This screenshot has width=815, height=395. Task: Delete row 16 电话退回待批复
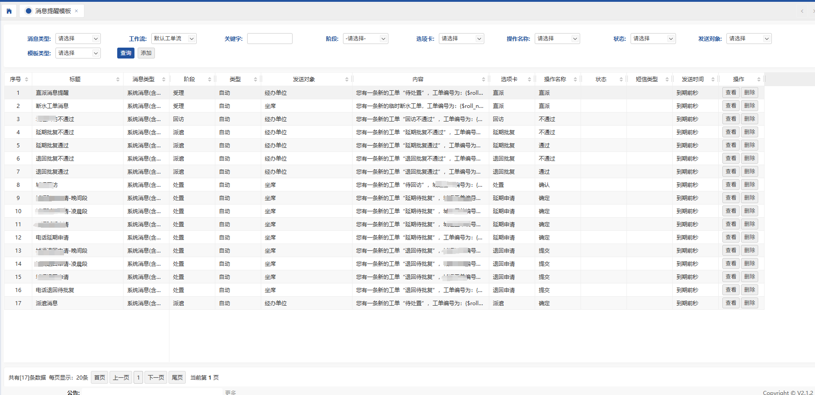[750, 290]
